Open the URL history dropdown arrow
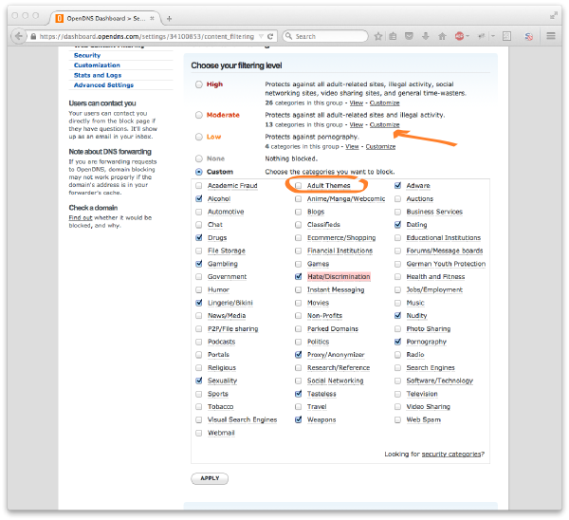 pyautogui.click(x=261, y=36)
